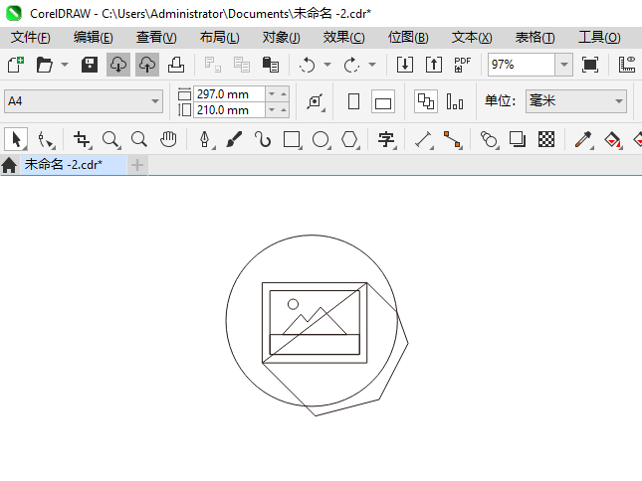Expand the Undo history dropdown arrow
The height and width of the screenshot is (481, 642).
click(x=327, y=65)
